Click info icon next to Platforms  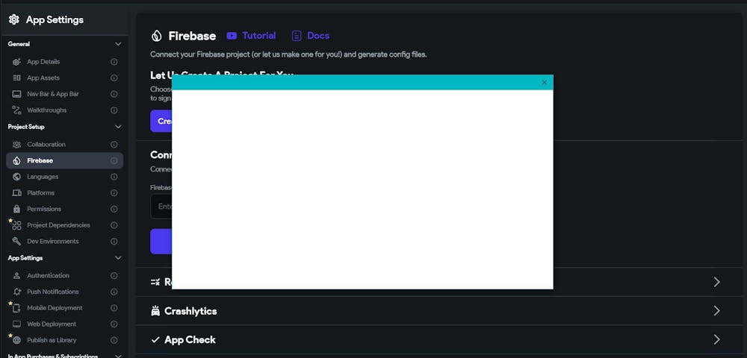[114, 193]
